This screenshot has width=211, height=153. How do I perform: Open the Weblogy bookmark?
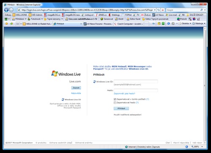pos(114,15)
